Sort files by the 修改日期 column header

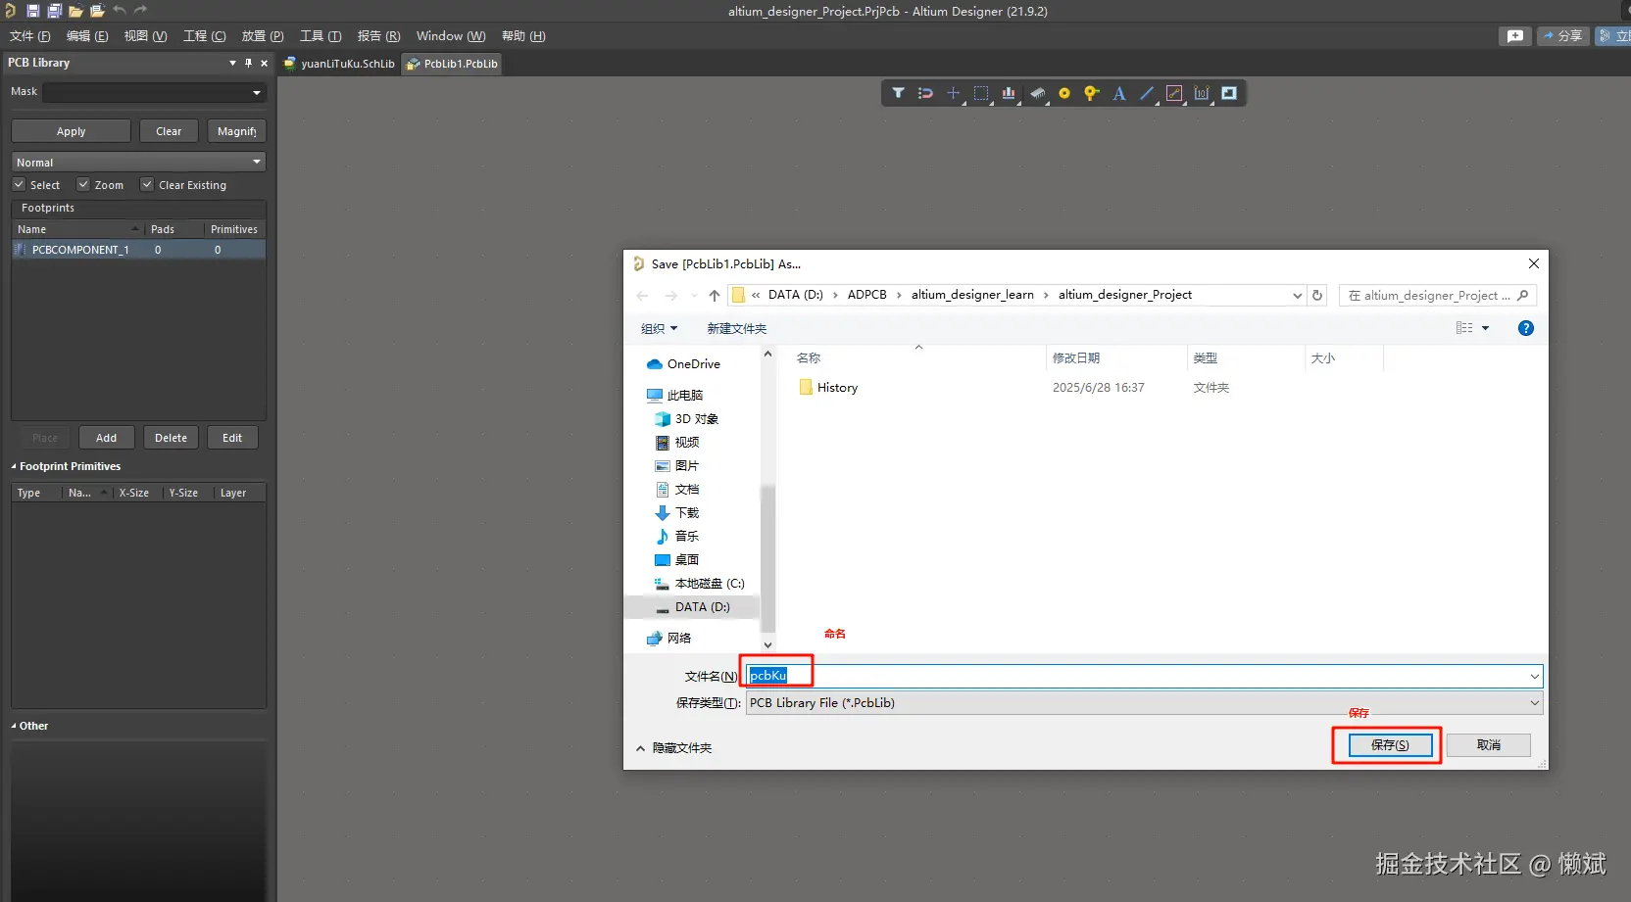click(x=1075, y=358)
